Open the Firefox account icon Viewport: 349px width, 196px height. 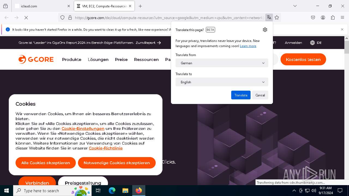point(323,17)
